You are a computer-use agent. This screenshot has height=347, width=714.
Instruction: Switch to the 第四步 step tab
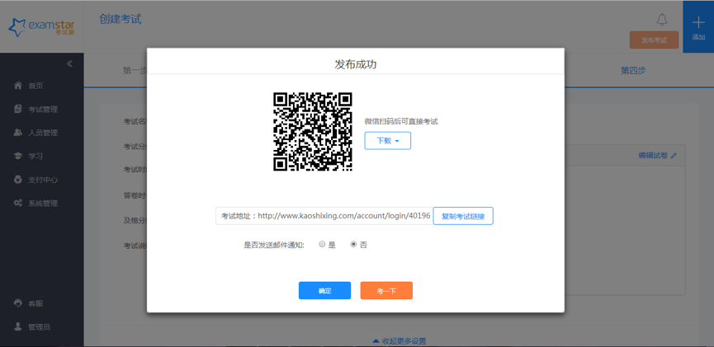633,71
